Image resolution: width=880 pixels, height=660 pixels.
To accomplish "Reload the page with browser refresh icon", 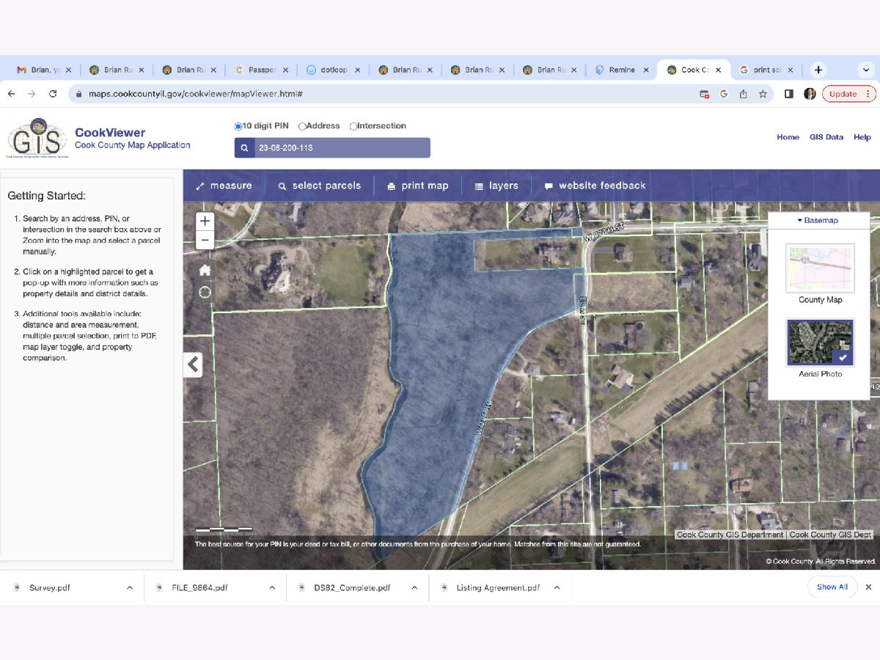I will click(x=53, y=94).
